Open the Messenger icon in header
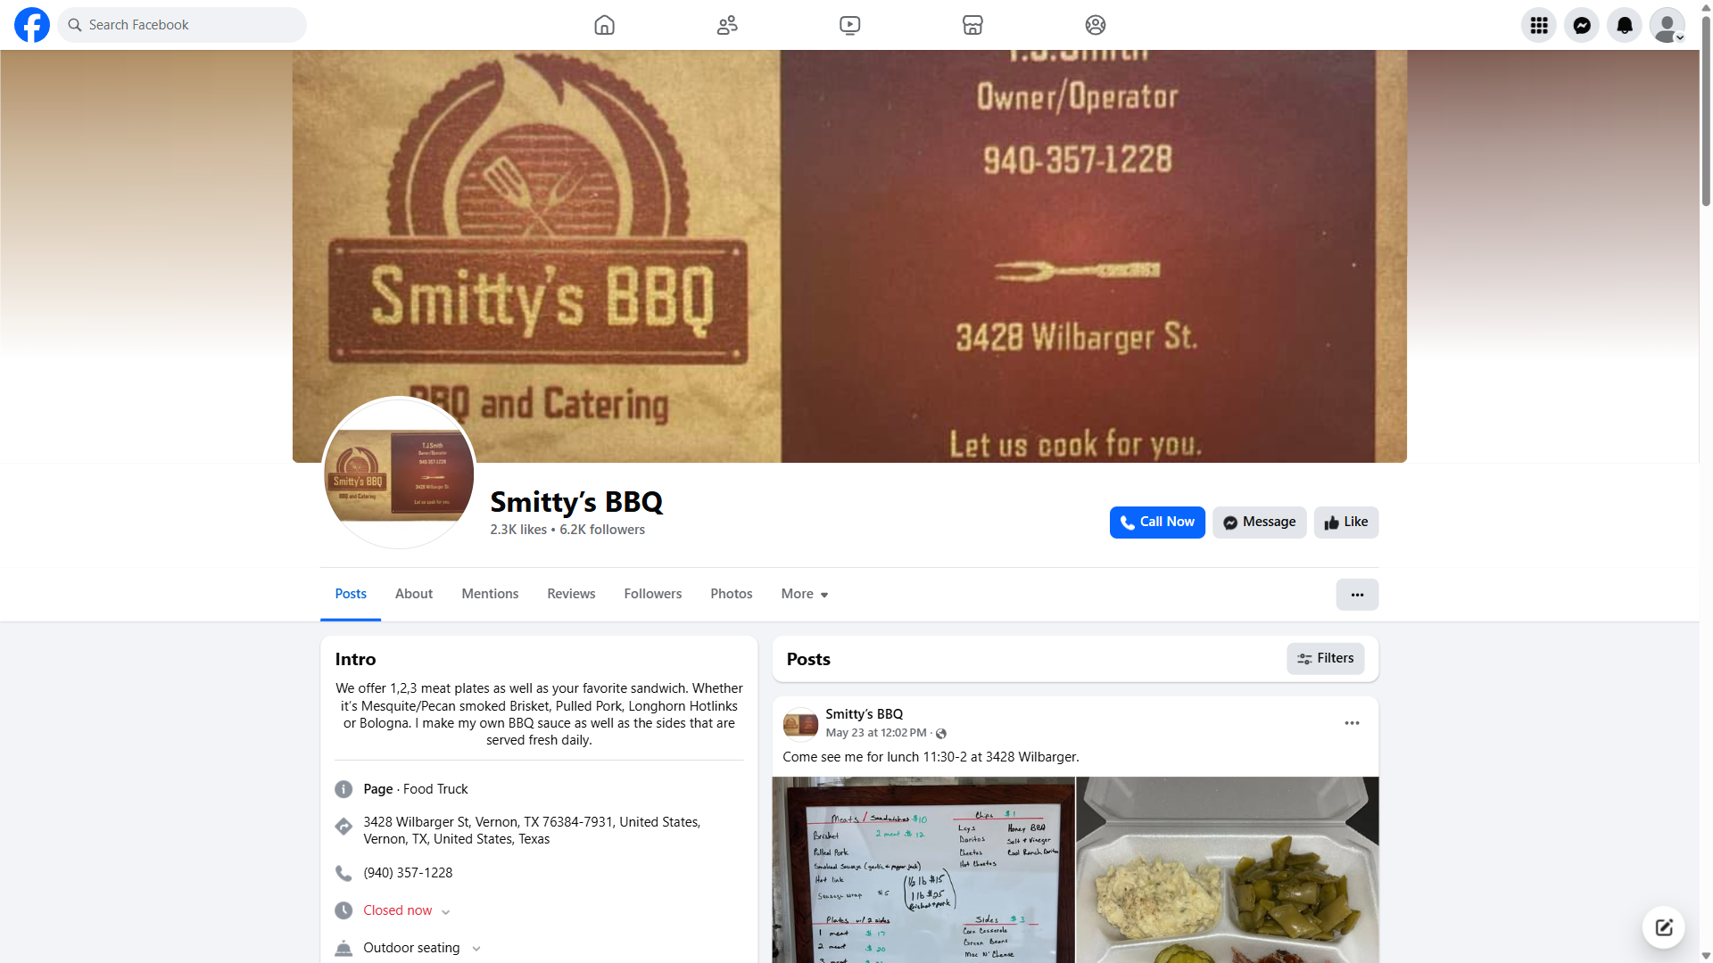The width and height of the screenshot is (1713, 963). [x=1581, y=25]
